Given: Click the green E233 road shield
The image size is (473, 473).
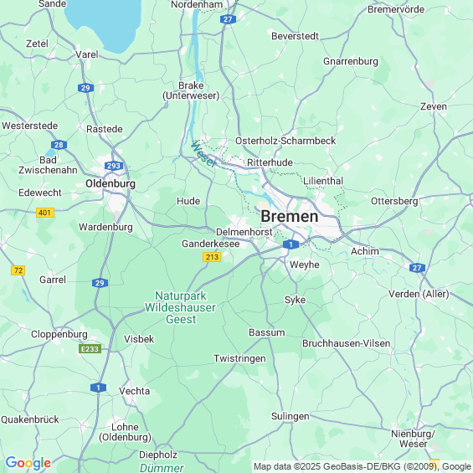Looking at the screenshot, I should point(90,349).
